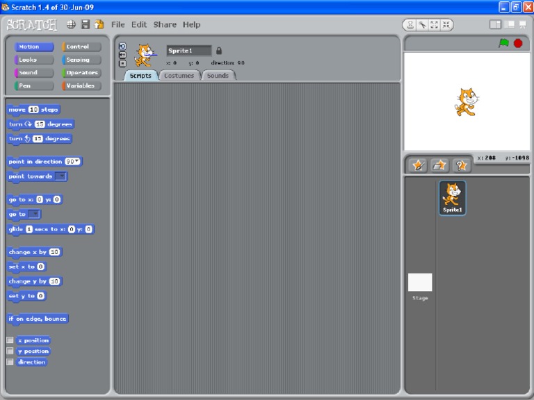Click the change y by 10 block
Image resolution: width=534 pixels, height=400 pixels.
tap(34, 281)
